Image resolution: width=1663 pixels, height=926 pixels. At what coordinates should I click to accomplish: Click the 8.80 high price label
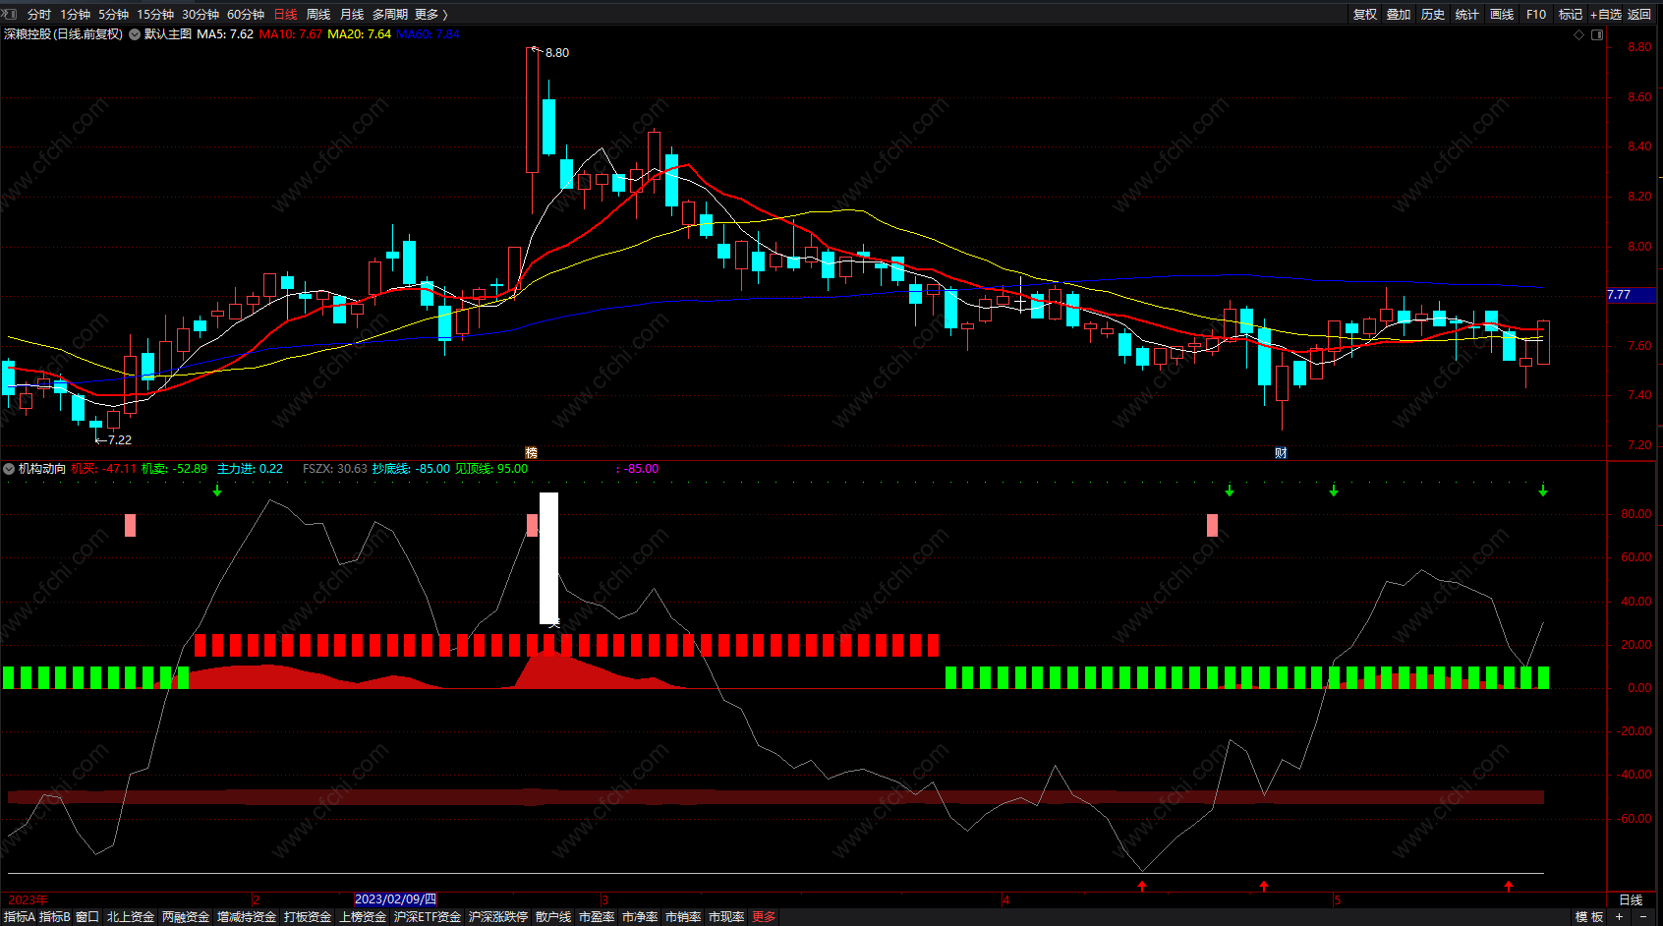(x=557, y=53)
